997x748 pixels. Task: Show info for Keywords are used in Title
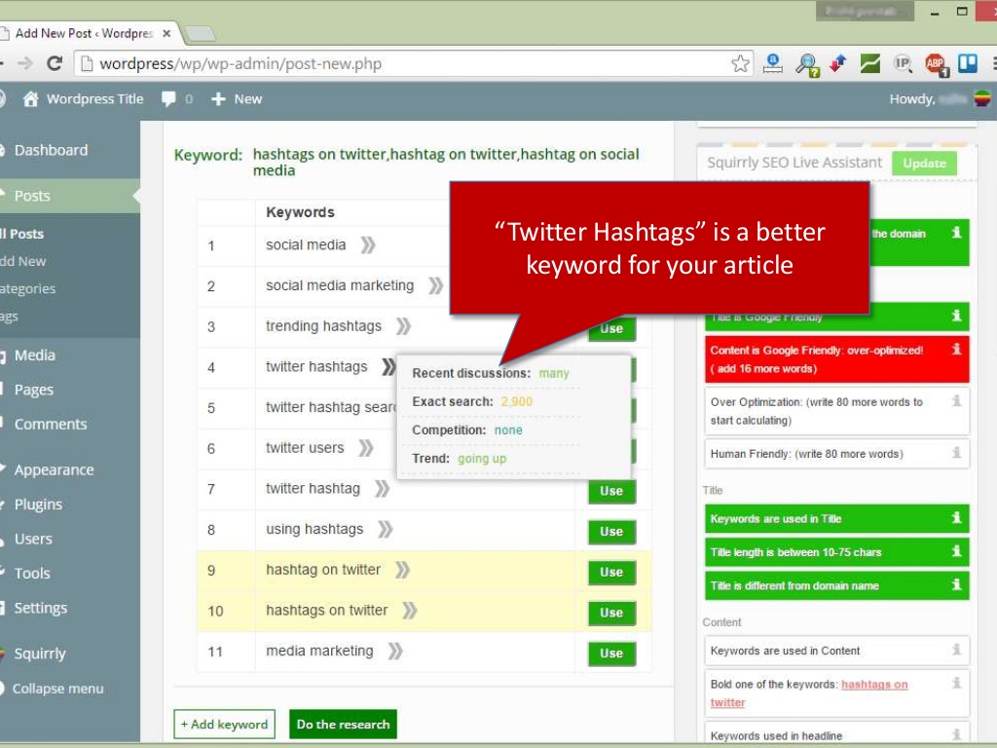pos(956,517)
